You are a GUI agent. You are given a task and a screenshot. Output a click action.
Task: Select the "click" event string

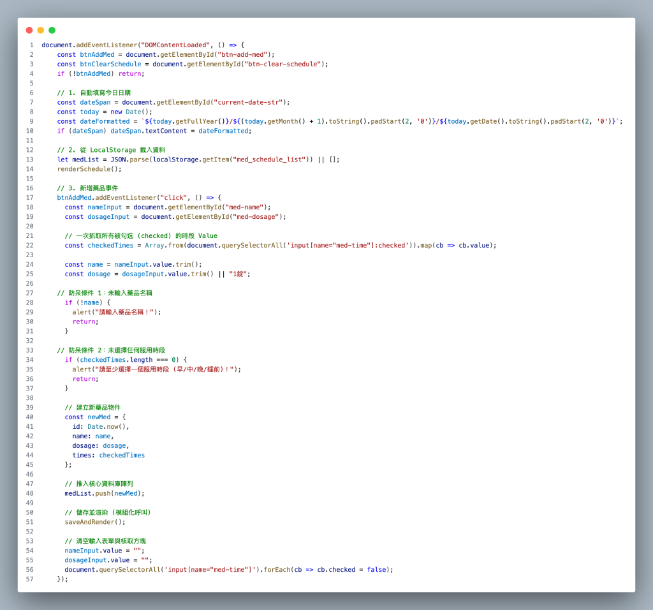[x=173, y=198]
